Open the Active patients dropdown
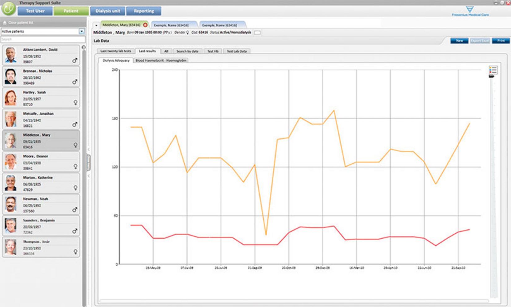Viewport: 511px width, 307px height. 81,31
